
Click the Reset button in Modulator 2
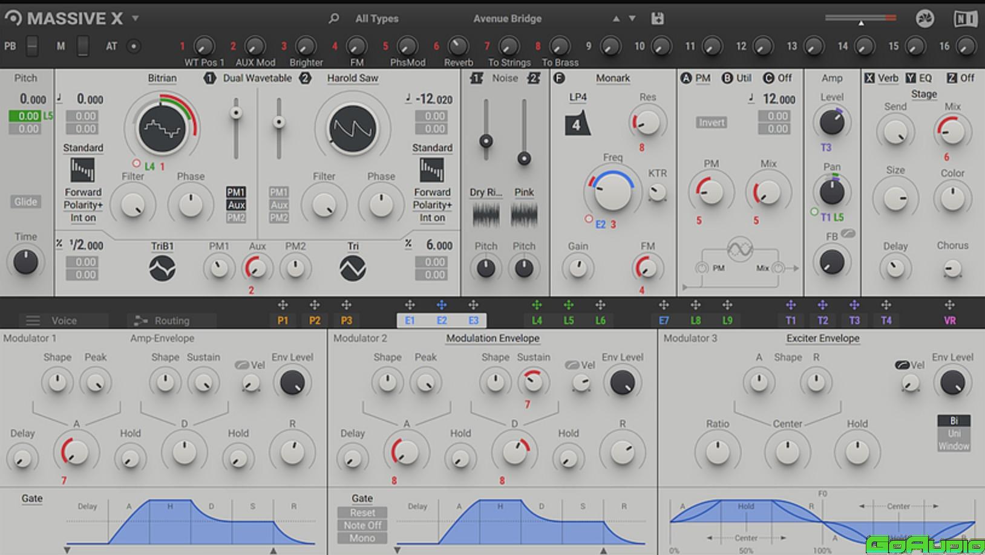362,513
